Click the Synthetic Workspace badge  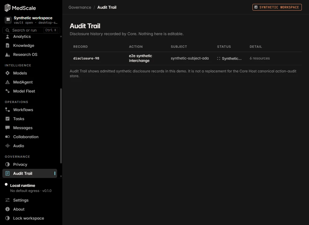(x=277, y=7)
